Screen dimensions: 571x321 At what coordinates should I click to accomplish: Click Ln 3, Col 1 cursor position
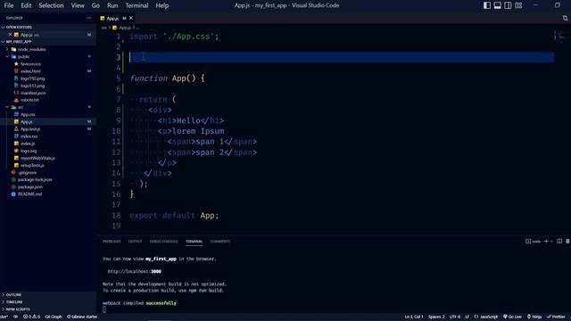[x=414, y=317]
